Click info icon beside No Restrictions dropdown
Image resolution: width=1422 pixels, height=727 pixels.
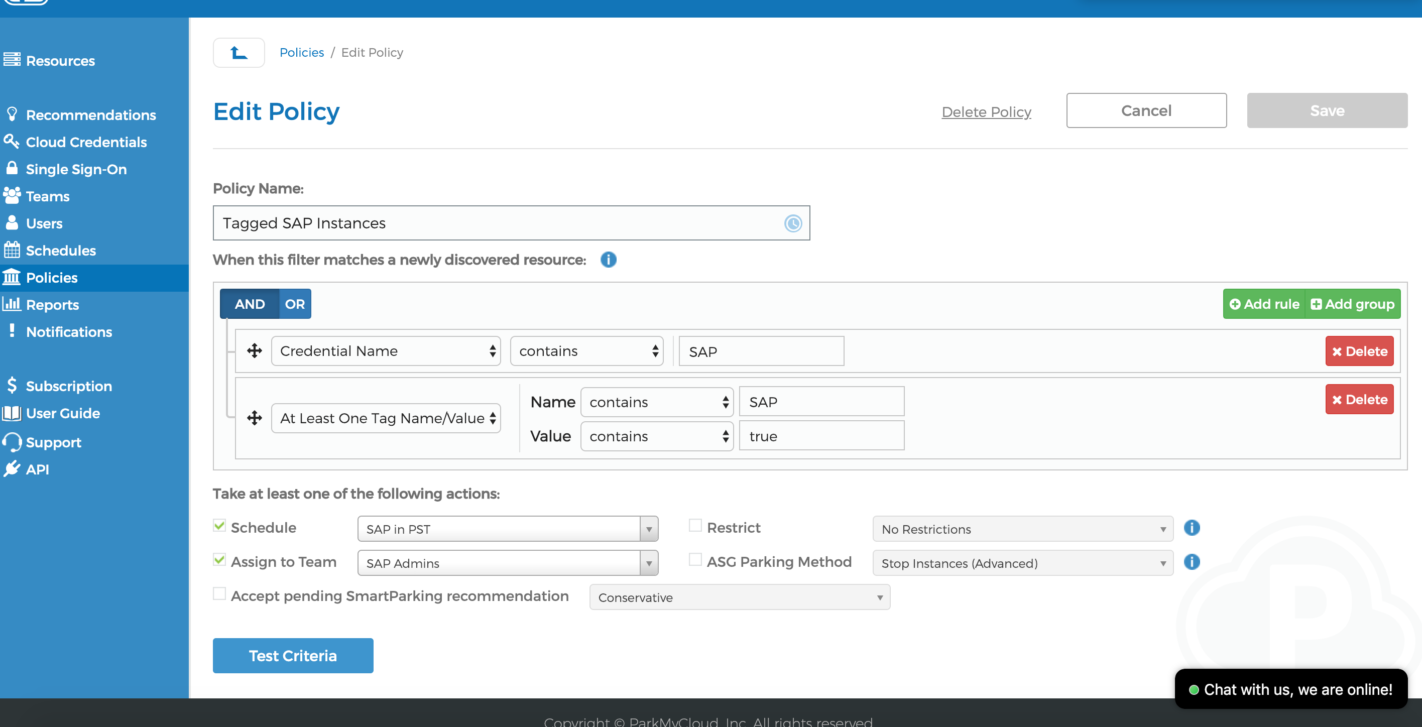coord(1191,528)
